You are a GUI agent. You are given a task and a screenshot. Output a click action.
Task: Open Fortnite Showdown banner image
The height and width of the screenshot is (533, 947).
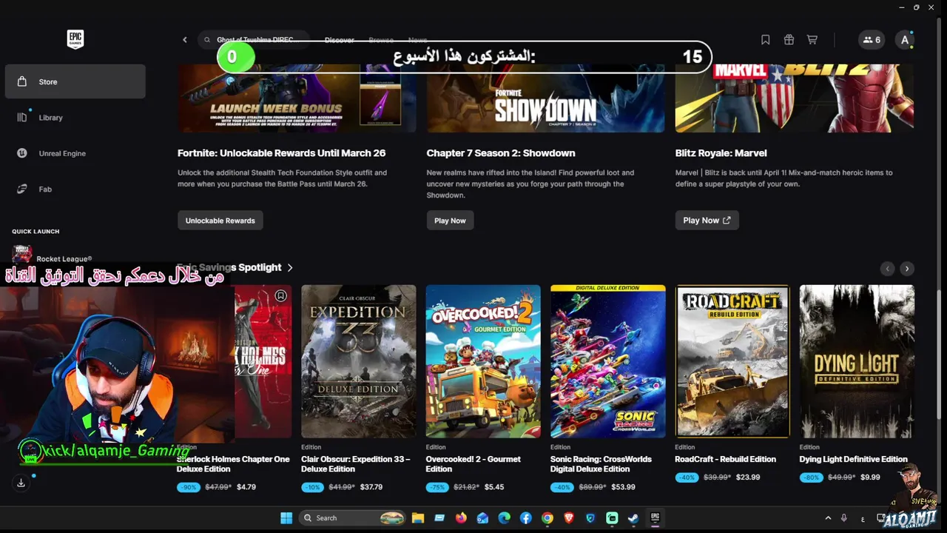point(545,98)
